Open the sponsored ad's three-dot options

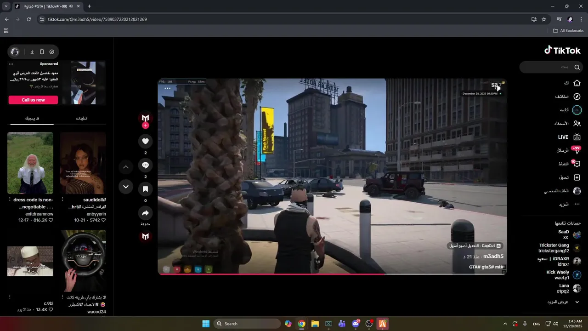[x=11, y=64]
